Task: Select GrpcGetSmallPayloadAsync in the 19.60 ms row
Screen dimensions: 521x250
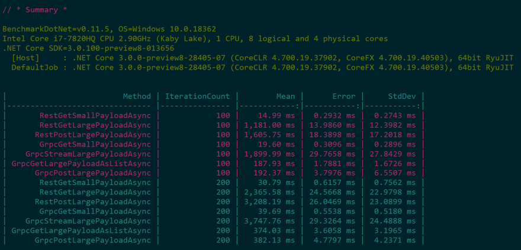Action: point(95,145)
